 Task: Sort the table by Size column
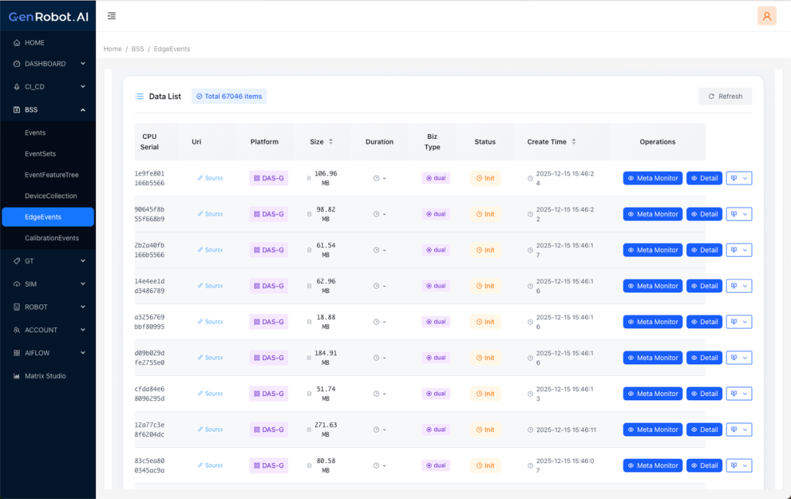[x=330, y=142]
